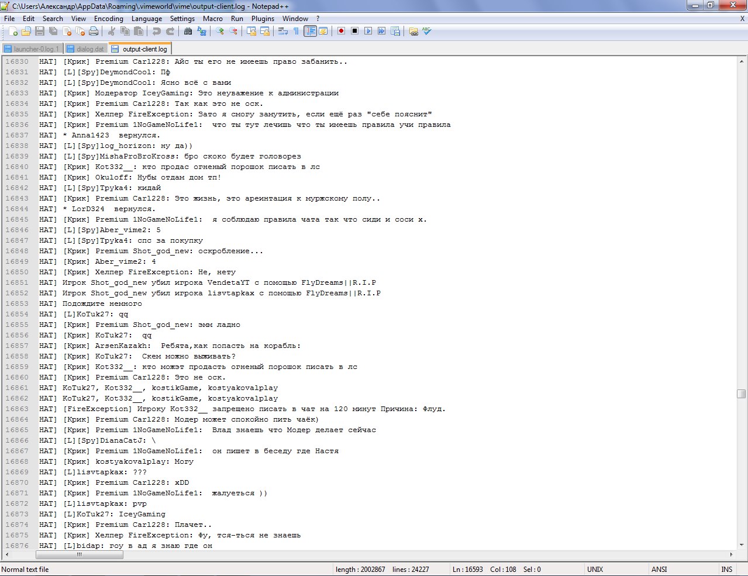Expand the Plugins menu
Image resolution: width=748 pixels, height=576 pixels.
[x=263, y=19]
